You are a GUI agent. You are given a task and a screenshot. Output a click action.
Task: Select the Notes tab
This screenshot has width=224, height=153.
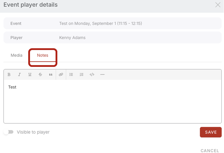42,55
